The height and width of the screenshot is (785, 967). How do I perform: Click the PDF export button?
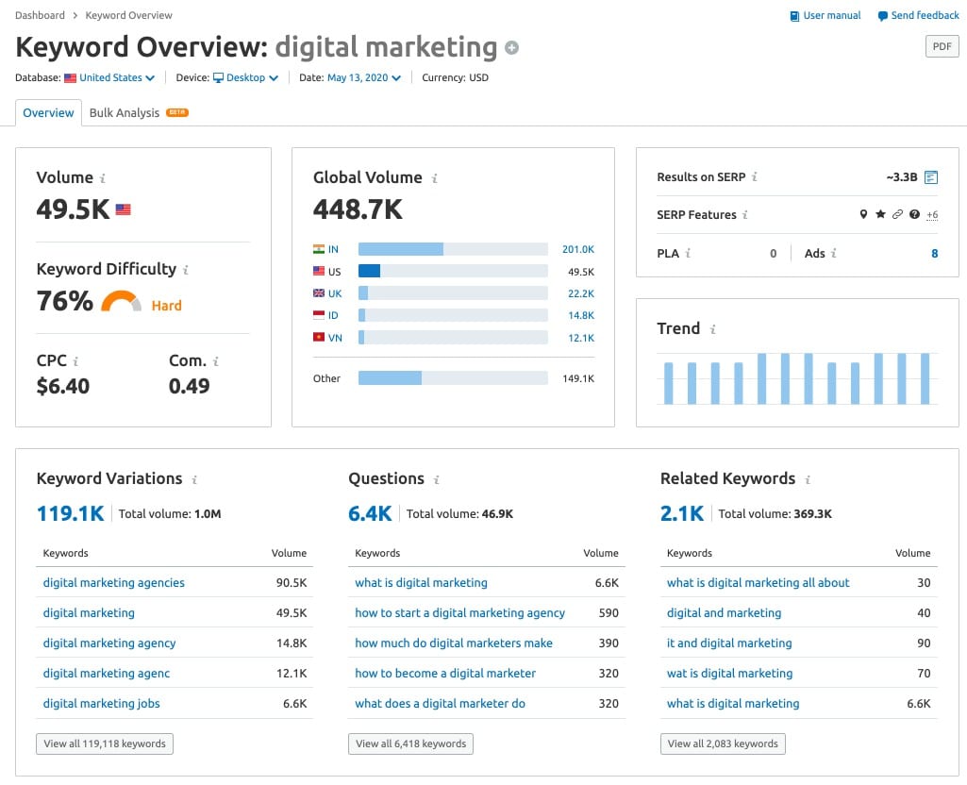coord(941,45)
